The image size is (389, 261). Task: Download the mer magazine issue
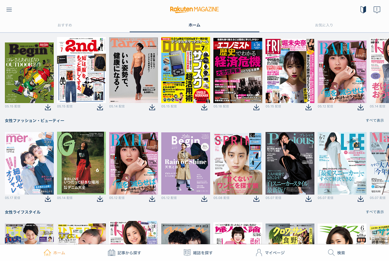[x=48, y=199]
